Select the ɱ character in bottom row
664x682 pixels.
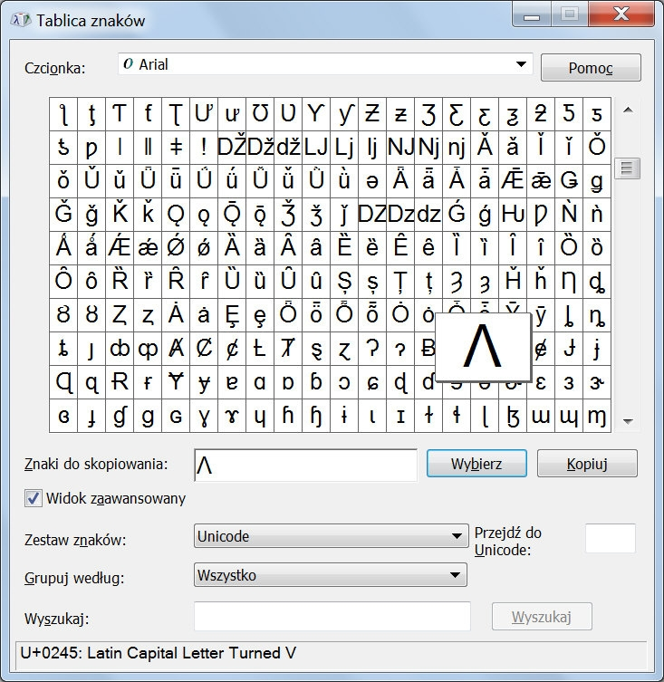tap(596, 416)
